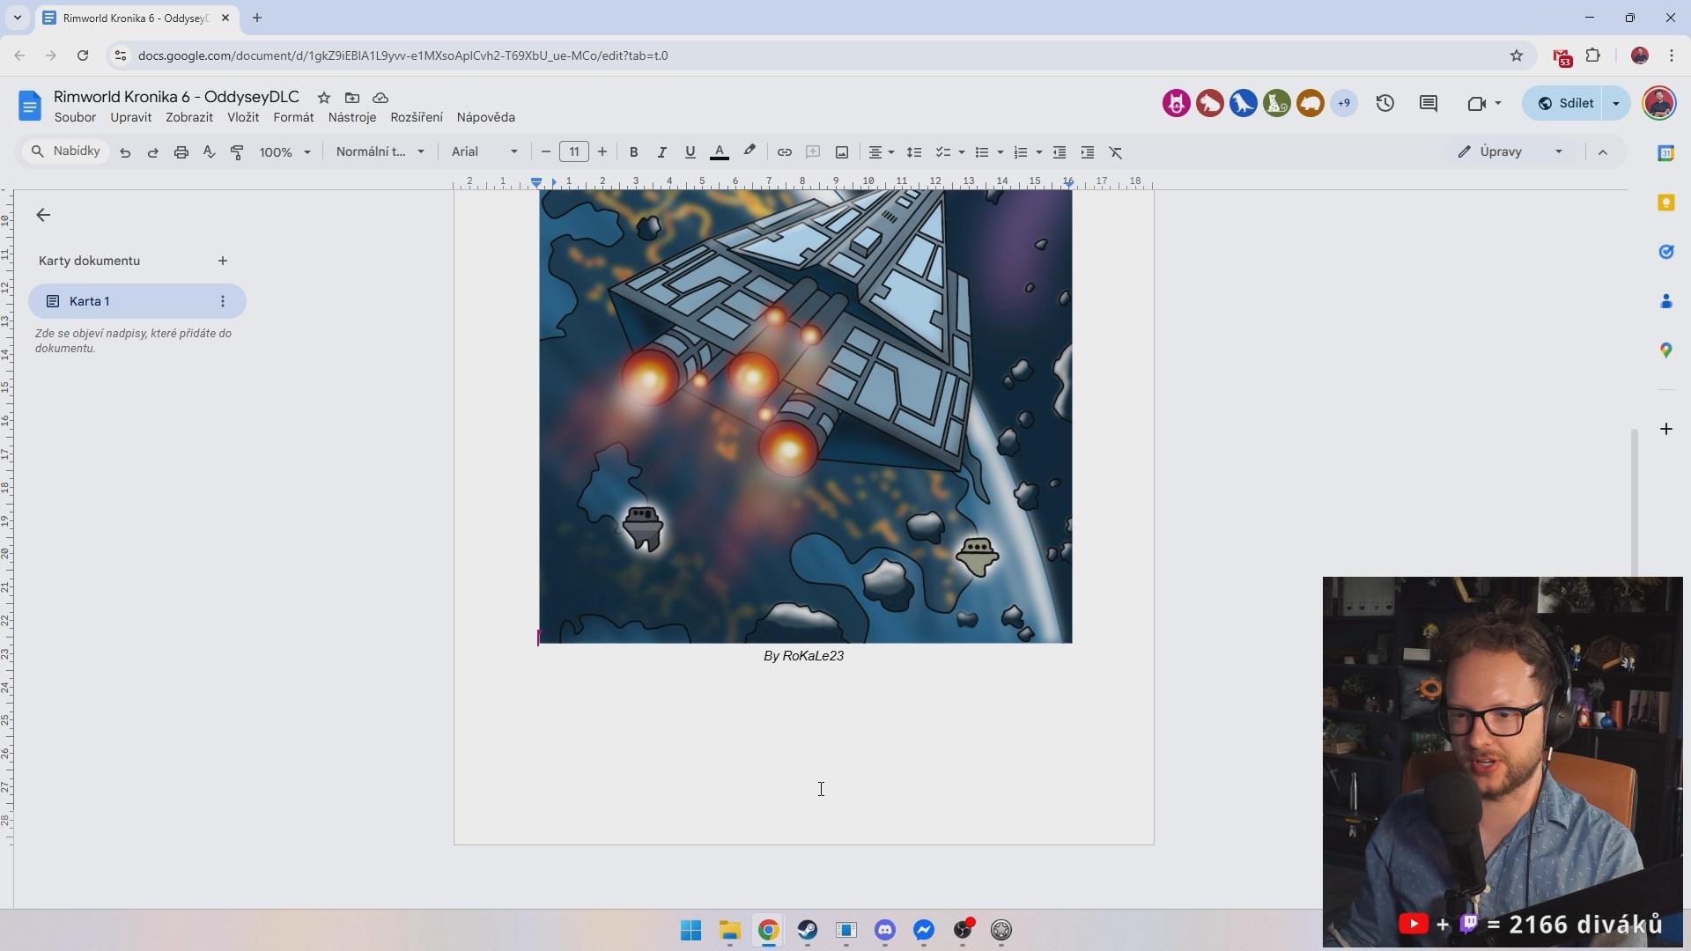Viewport: 1691px width, 951px height.
Task: Open the Úpravy editing mode dropdown
Action: [x=1510, y=151]
